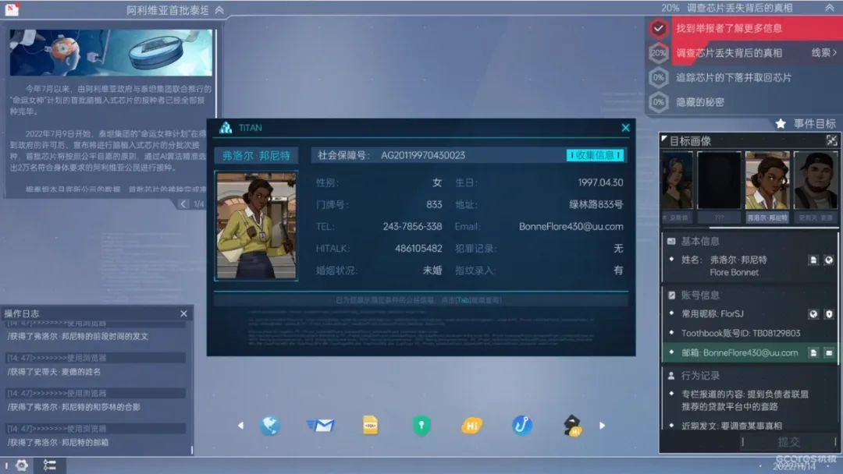Screen dimensions: 843x474
Task: Collapse the 阿利维亚首批 news panel
Action: (x=219, y=9)
